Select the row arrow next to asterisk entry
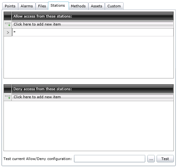 pyautogui.click(x=8, y=33)
